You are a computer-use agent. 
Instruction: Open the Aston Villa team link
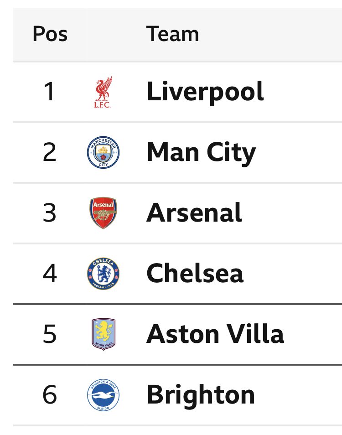coord(215,334)
